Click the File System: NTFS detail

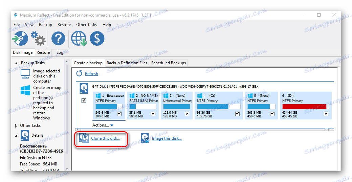[36, 158]
